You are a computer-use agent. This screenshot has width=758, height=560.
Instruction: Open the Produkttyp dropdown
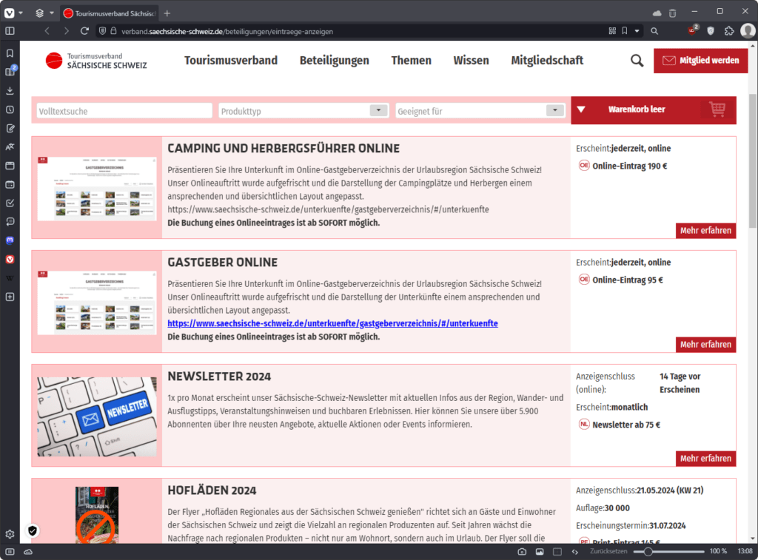[x=303, y=111]
